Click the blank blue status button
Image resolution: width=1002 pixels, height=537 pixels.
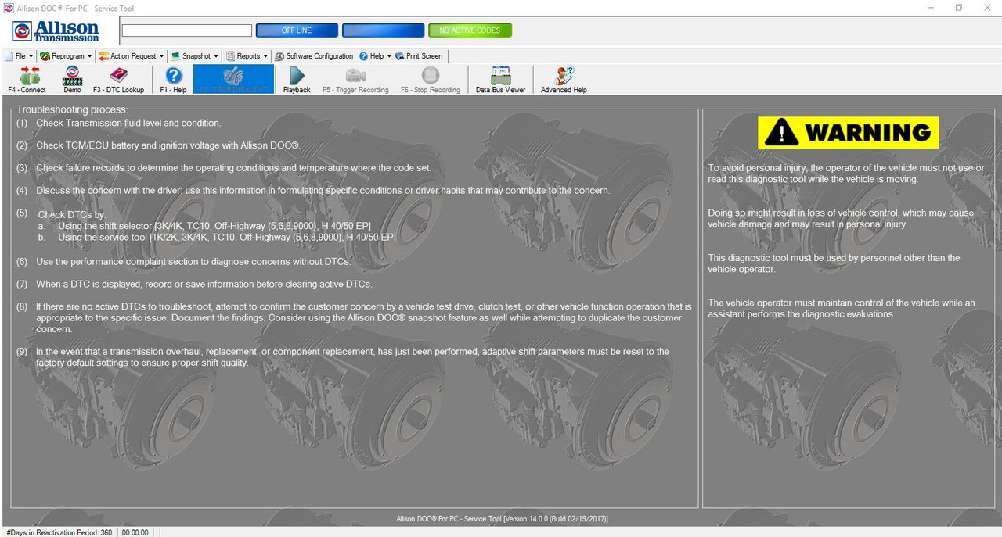coord(383,30)
